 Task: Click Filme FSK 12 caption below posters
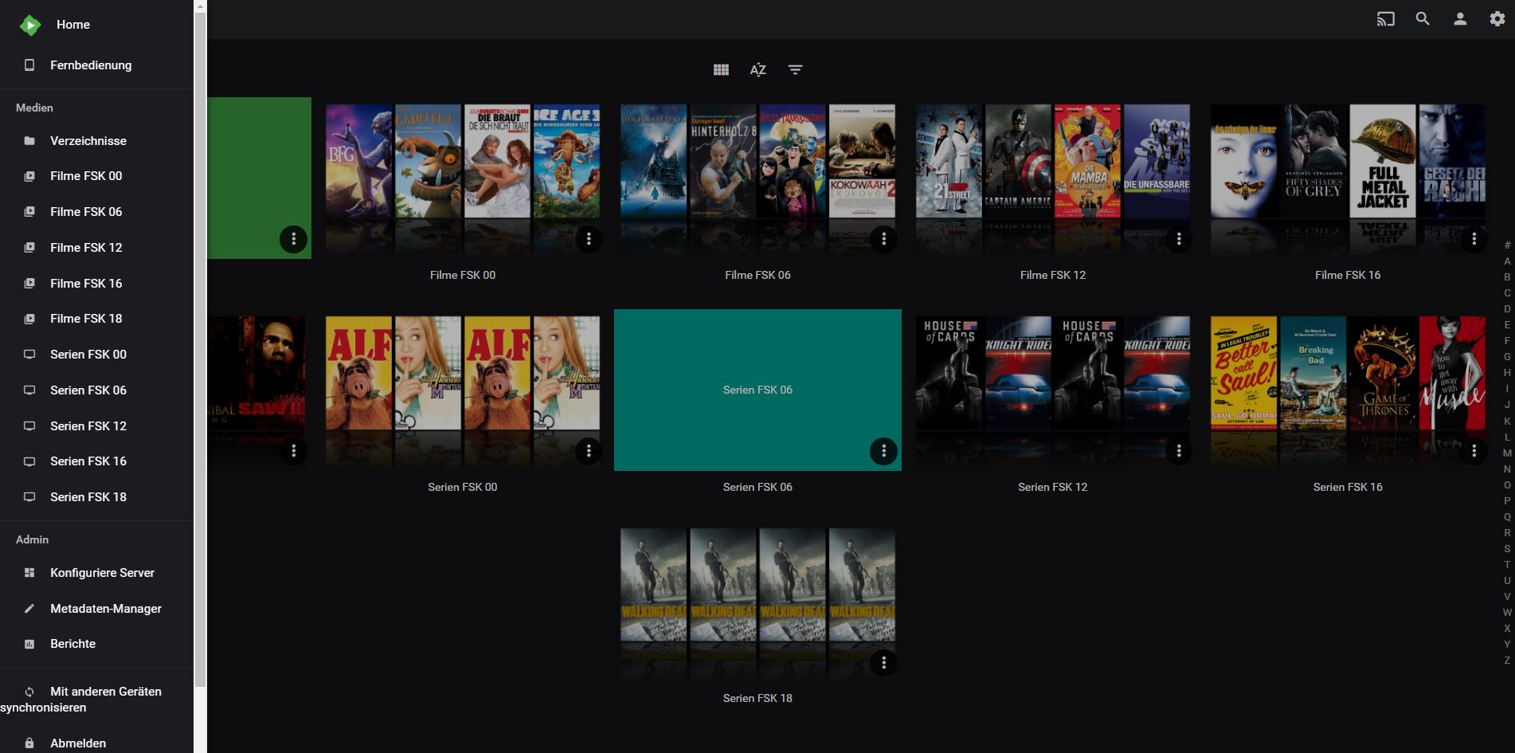[1053, 275]
